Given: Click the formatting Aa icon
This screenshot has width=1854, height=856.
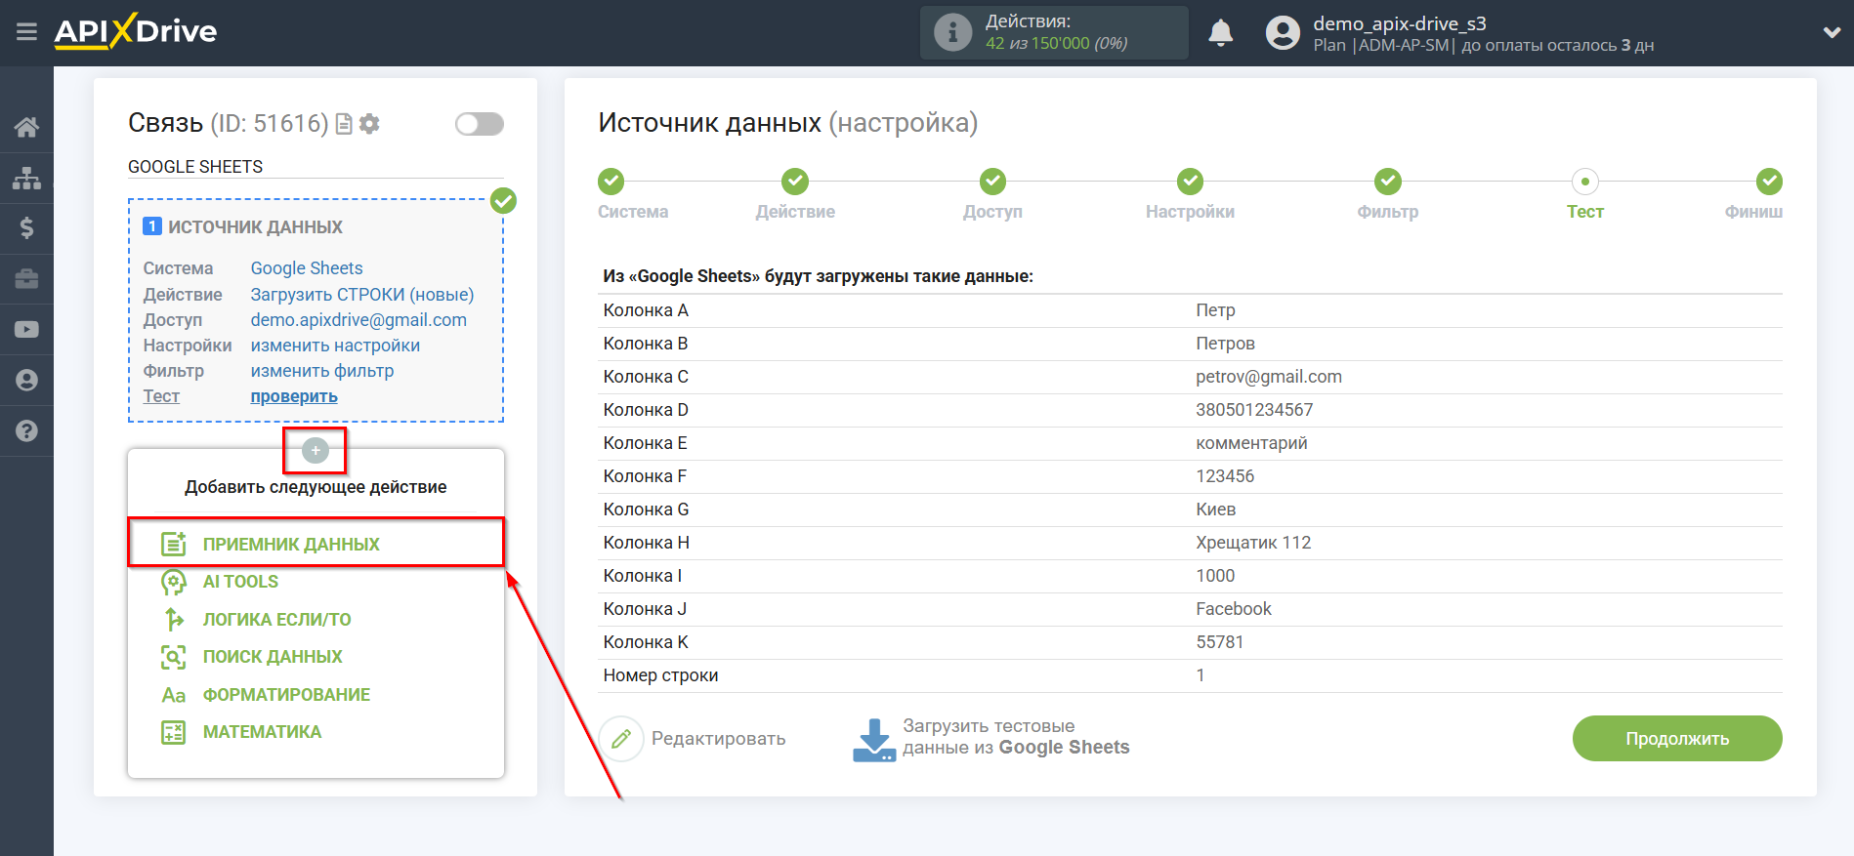Looking at the screenshot, I should 174,695.
